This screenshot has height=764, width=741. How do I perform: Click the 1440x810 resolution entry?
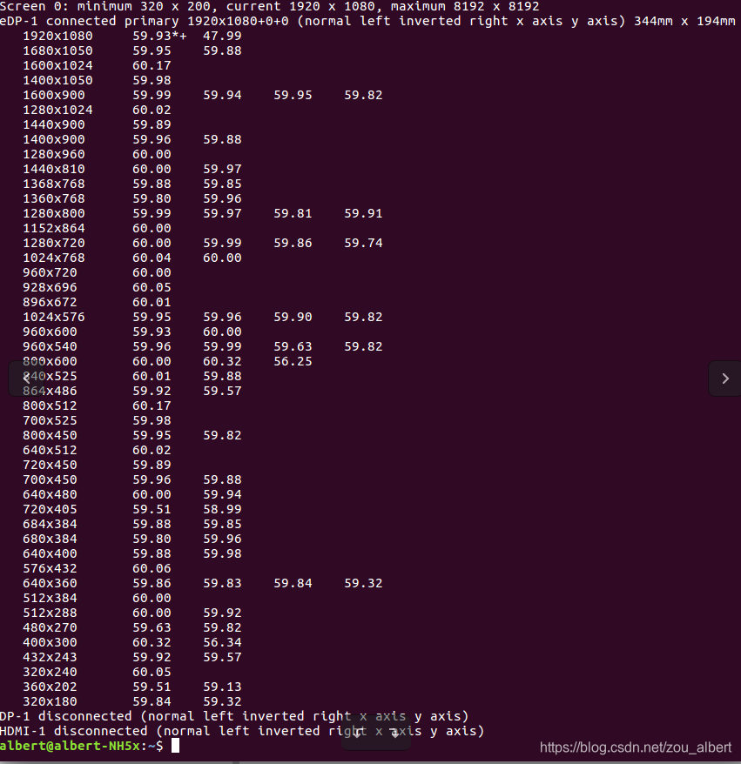54,169
